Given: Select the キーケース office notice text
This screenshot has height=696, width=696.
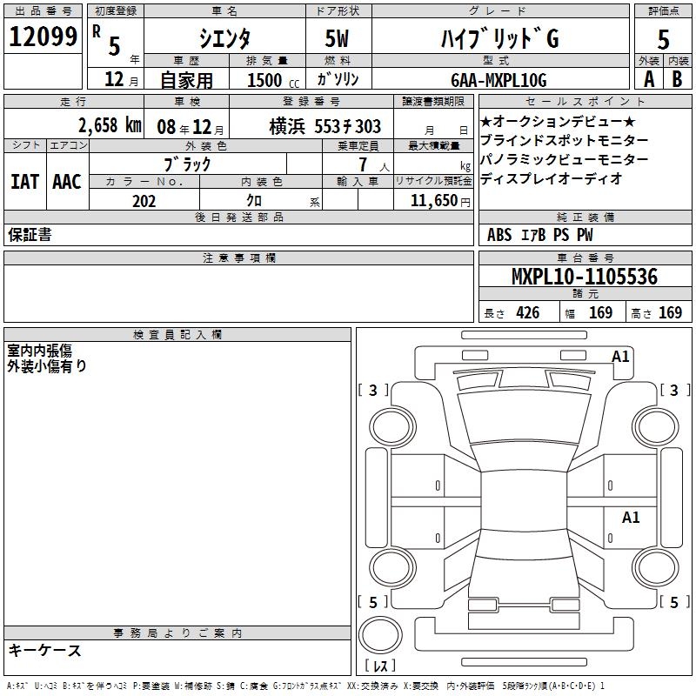Looking at the screenshot, I should click(44, 650).
